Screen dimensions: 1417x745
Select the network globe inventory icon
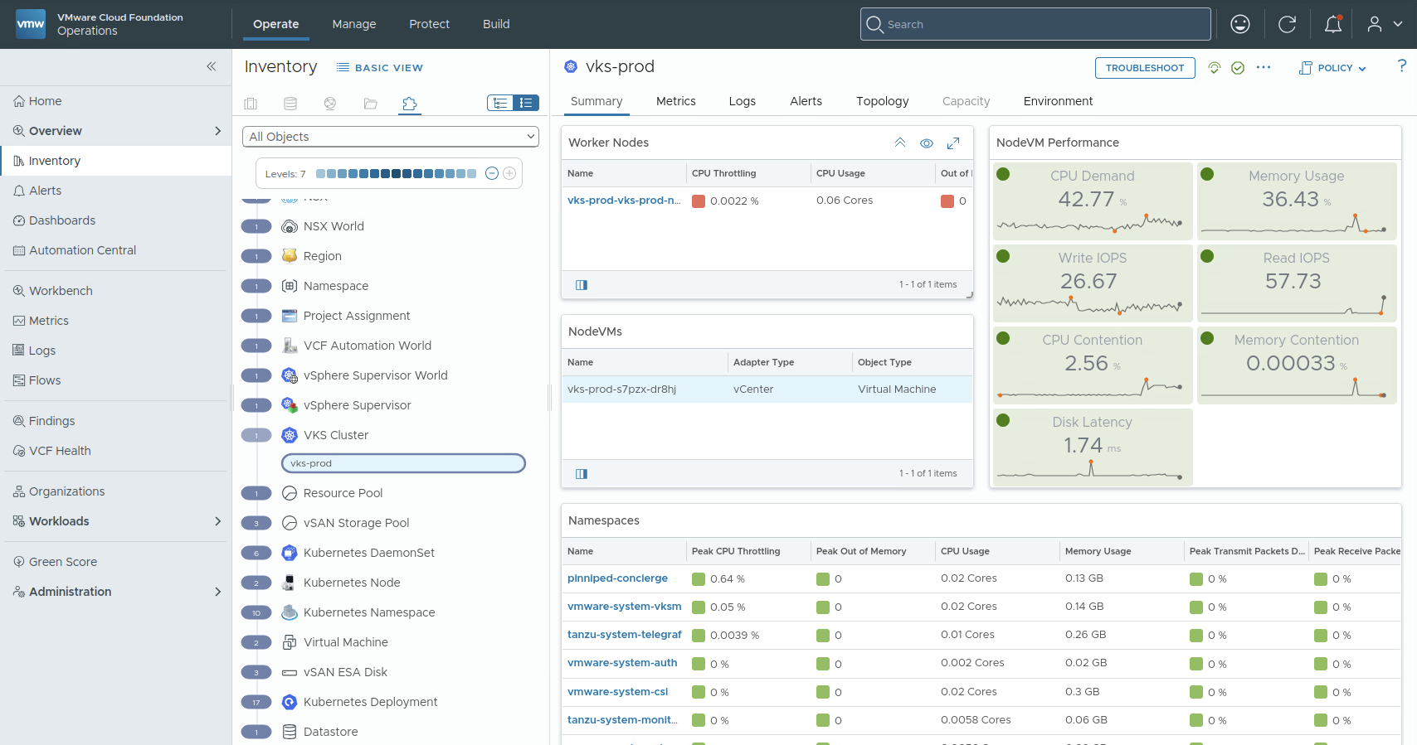coord(330,104)
